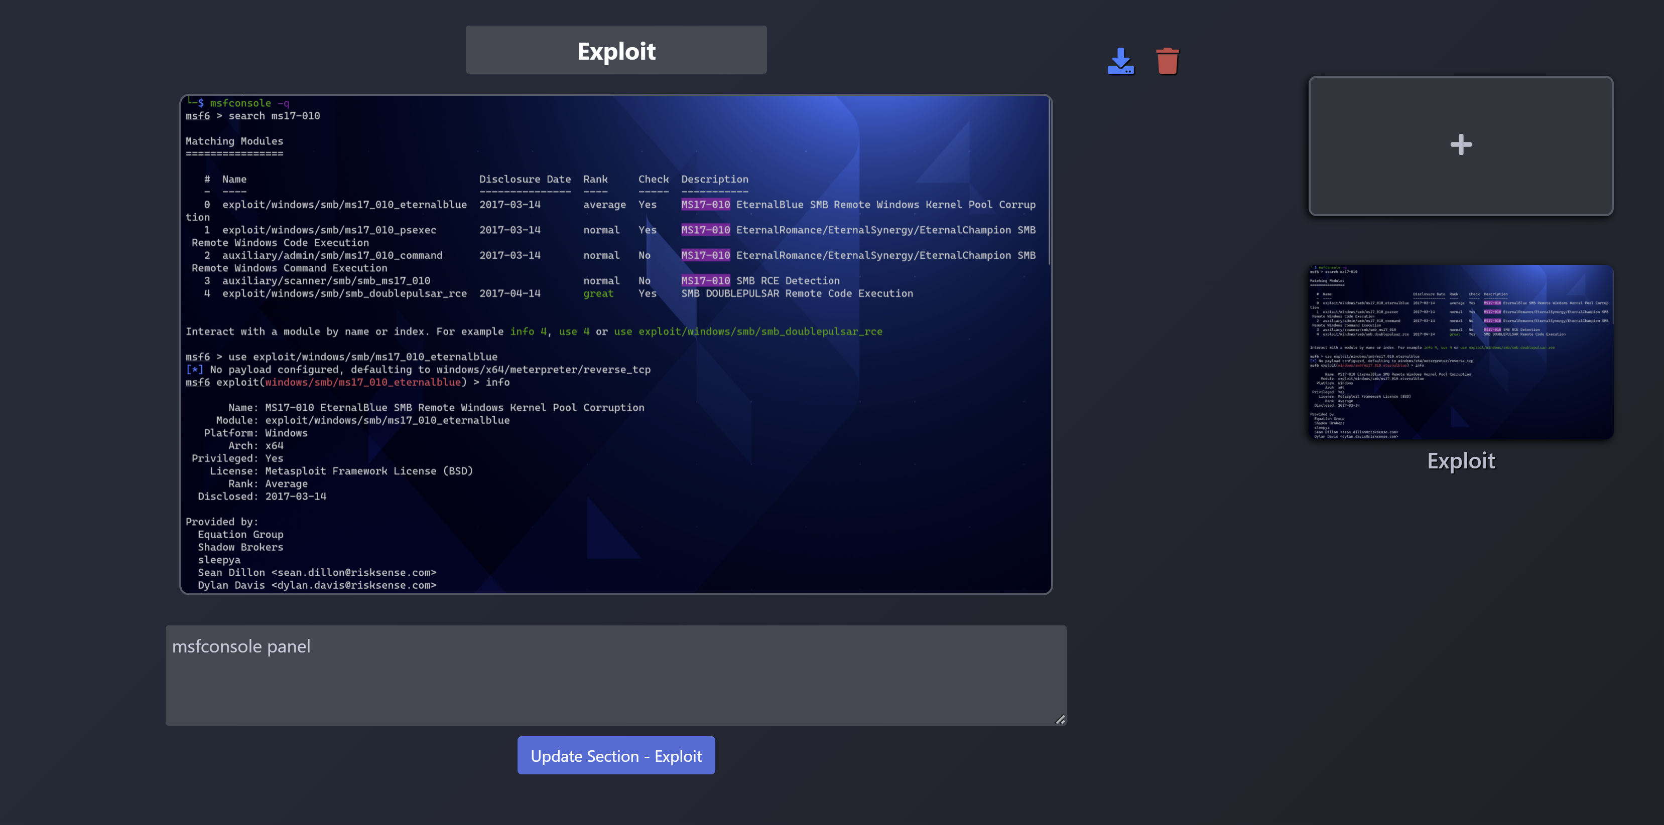Screen dimensions: 1664x825
Task: Click the 'Platform: Windows' info line
Action: 256,433
